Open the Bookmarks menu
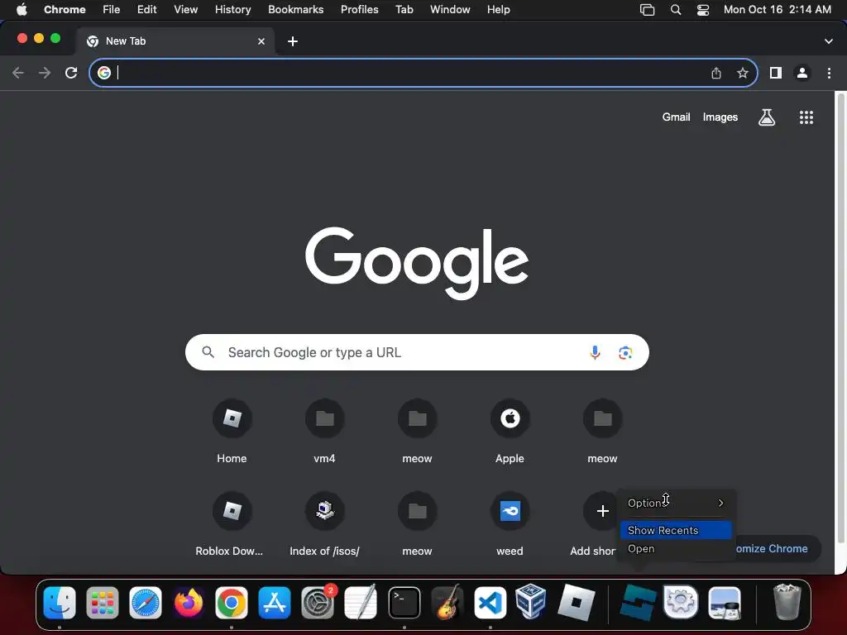847x635 pixels. [296, 10]
